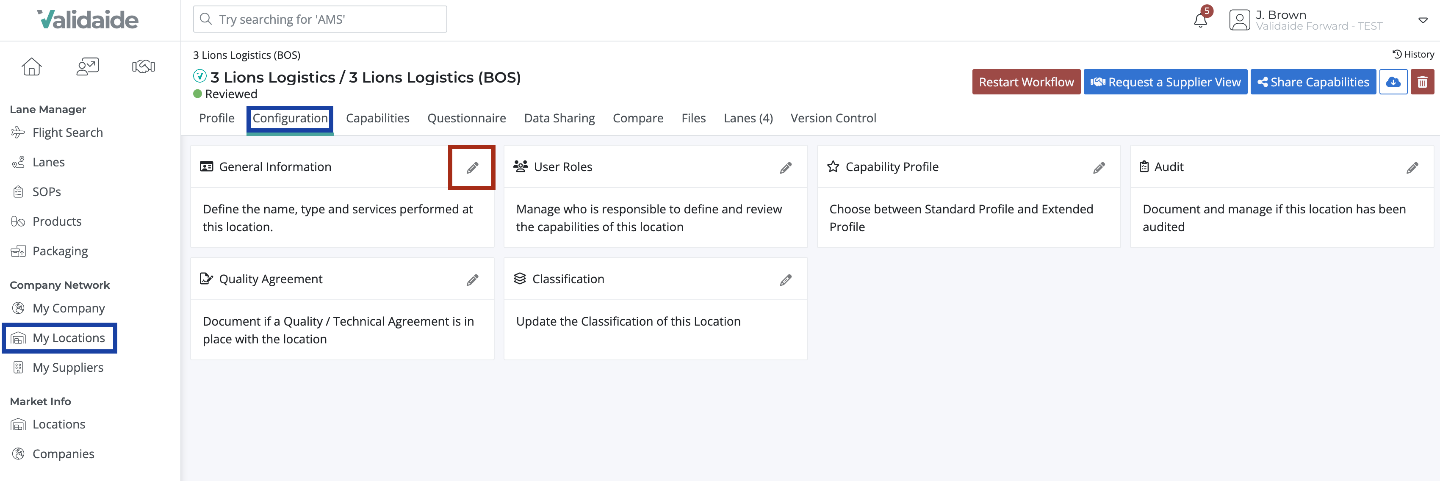1440x481 pixels.
Task: Open notifications bell with 5 alerts
Action: pyautogui.click(x=1200, y=20)
